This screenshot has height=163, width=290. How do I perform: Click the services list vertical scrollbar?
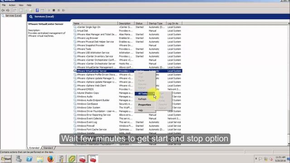289,83
